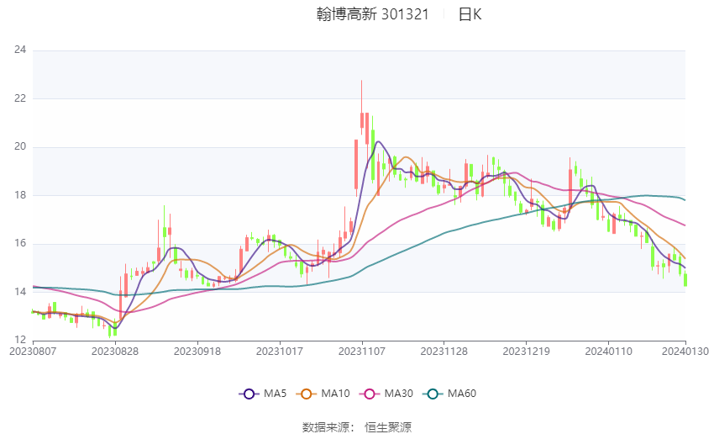Click the 日K label in title
This screenshot has width=714, height=434.
(x=470, y=14)
